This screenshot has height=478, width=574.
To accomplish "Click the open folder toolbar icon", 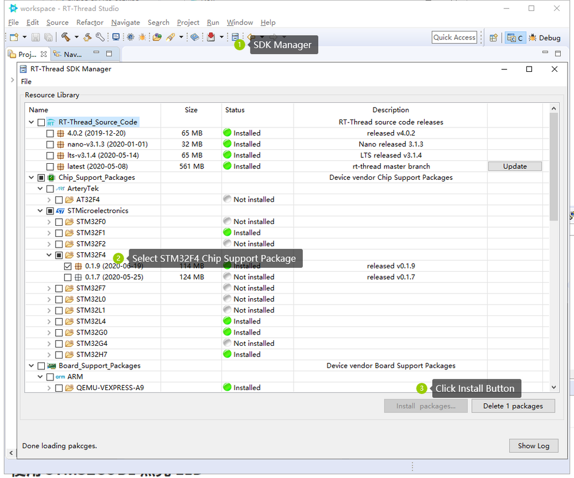I will tap(157, 37).
